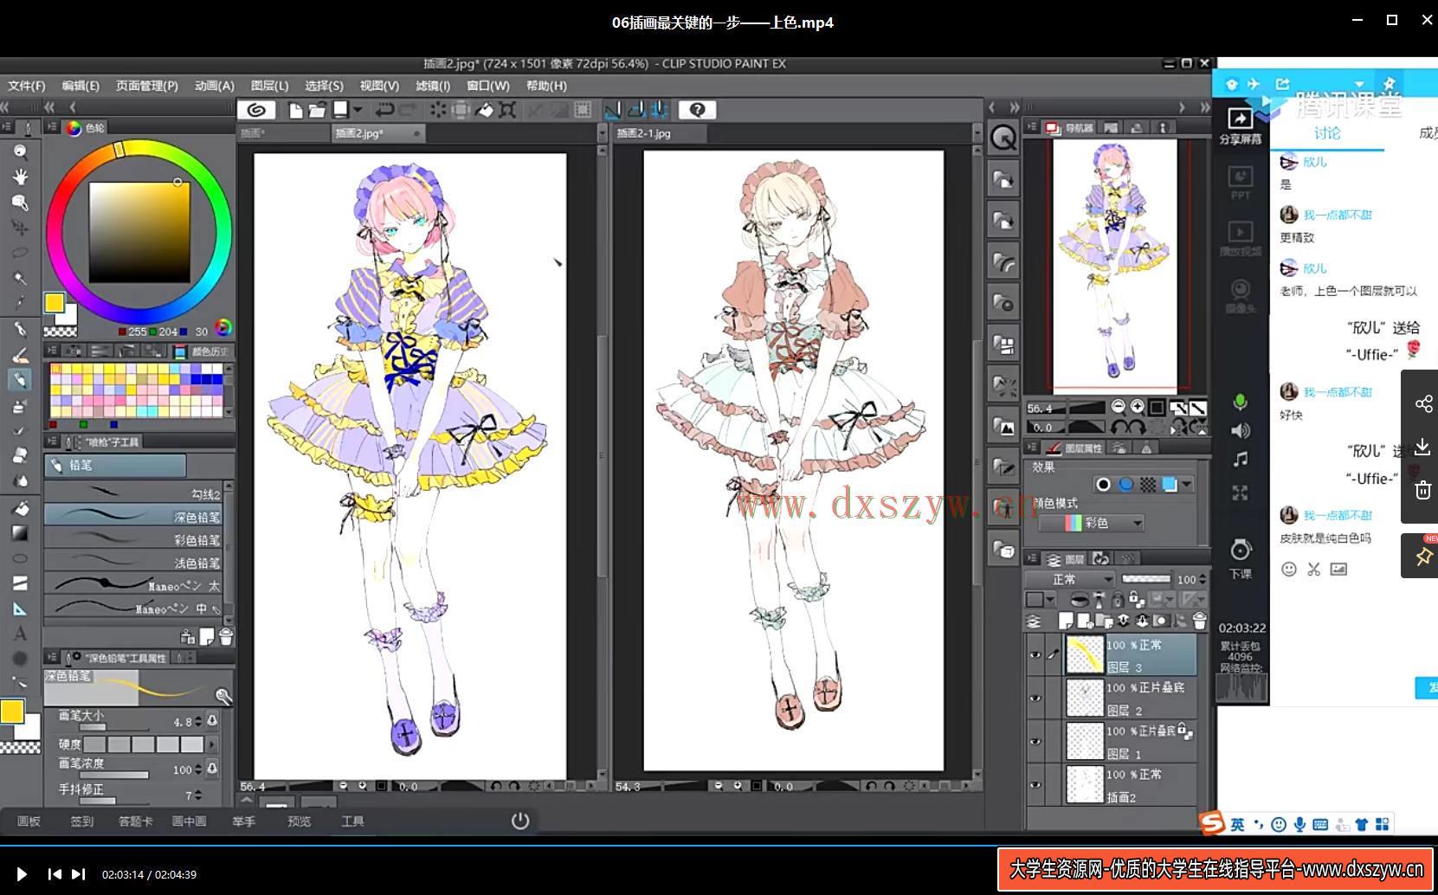
Task: Open 帮助(H) menu
Action: [x=546, y=86]
